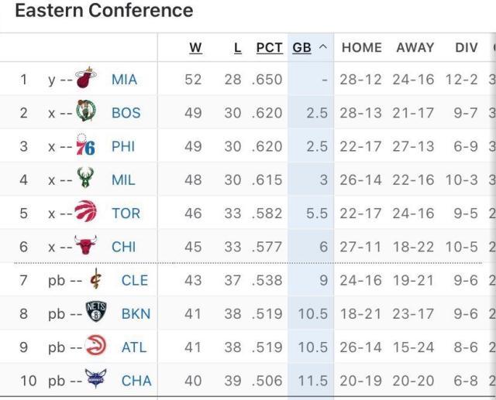Click the Chicago Bulls logo
This screenshot has width=496, height=400.
pos(85,246)
